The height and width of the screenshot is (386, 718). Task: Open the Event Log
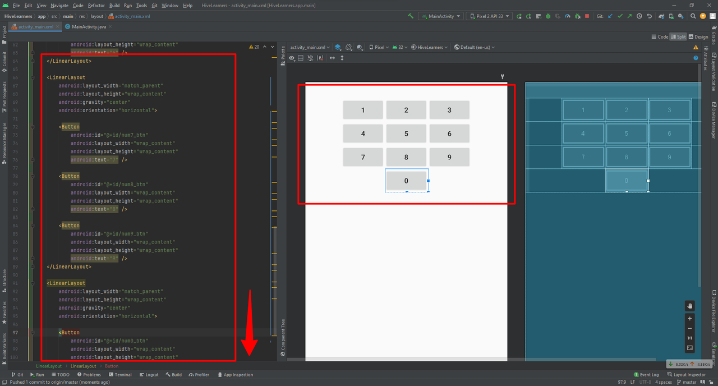646,374
